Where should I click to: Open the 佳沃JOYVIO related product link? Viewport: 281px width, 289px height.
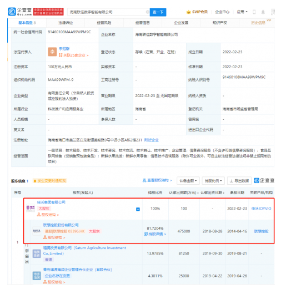click(x=261, y=209)
